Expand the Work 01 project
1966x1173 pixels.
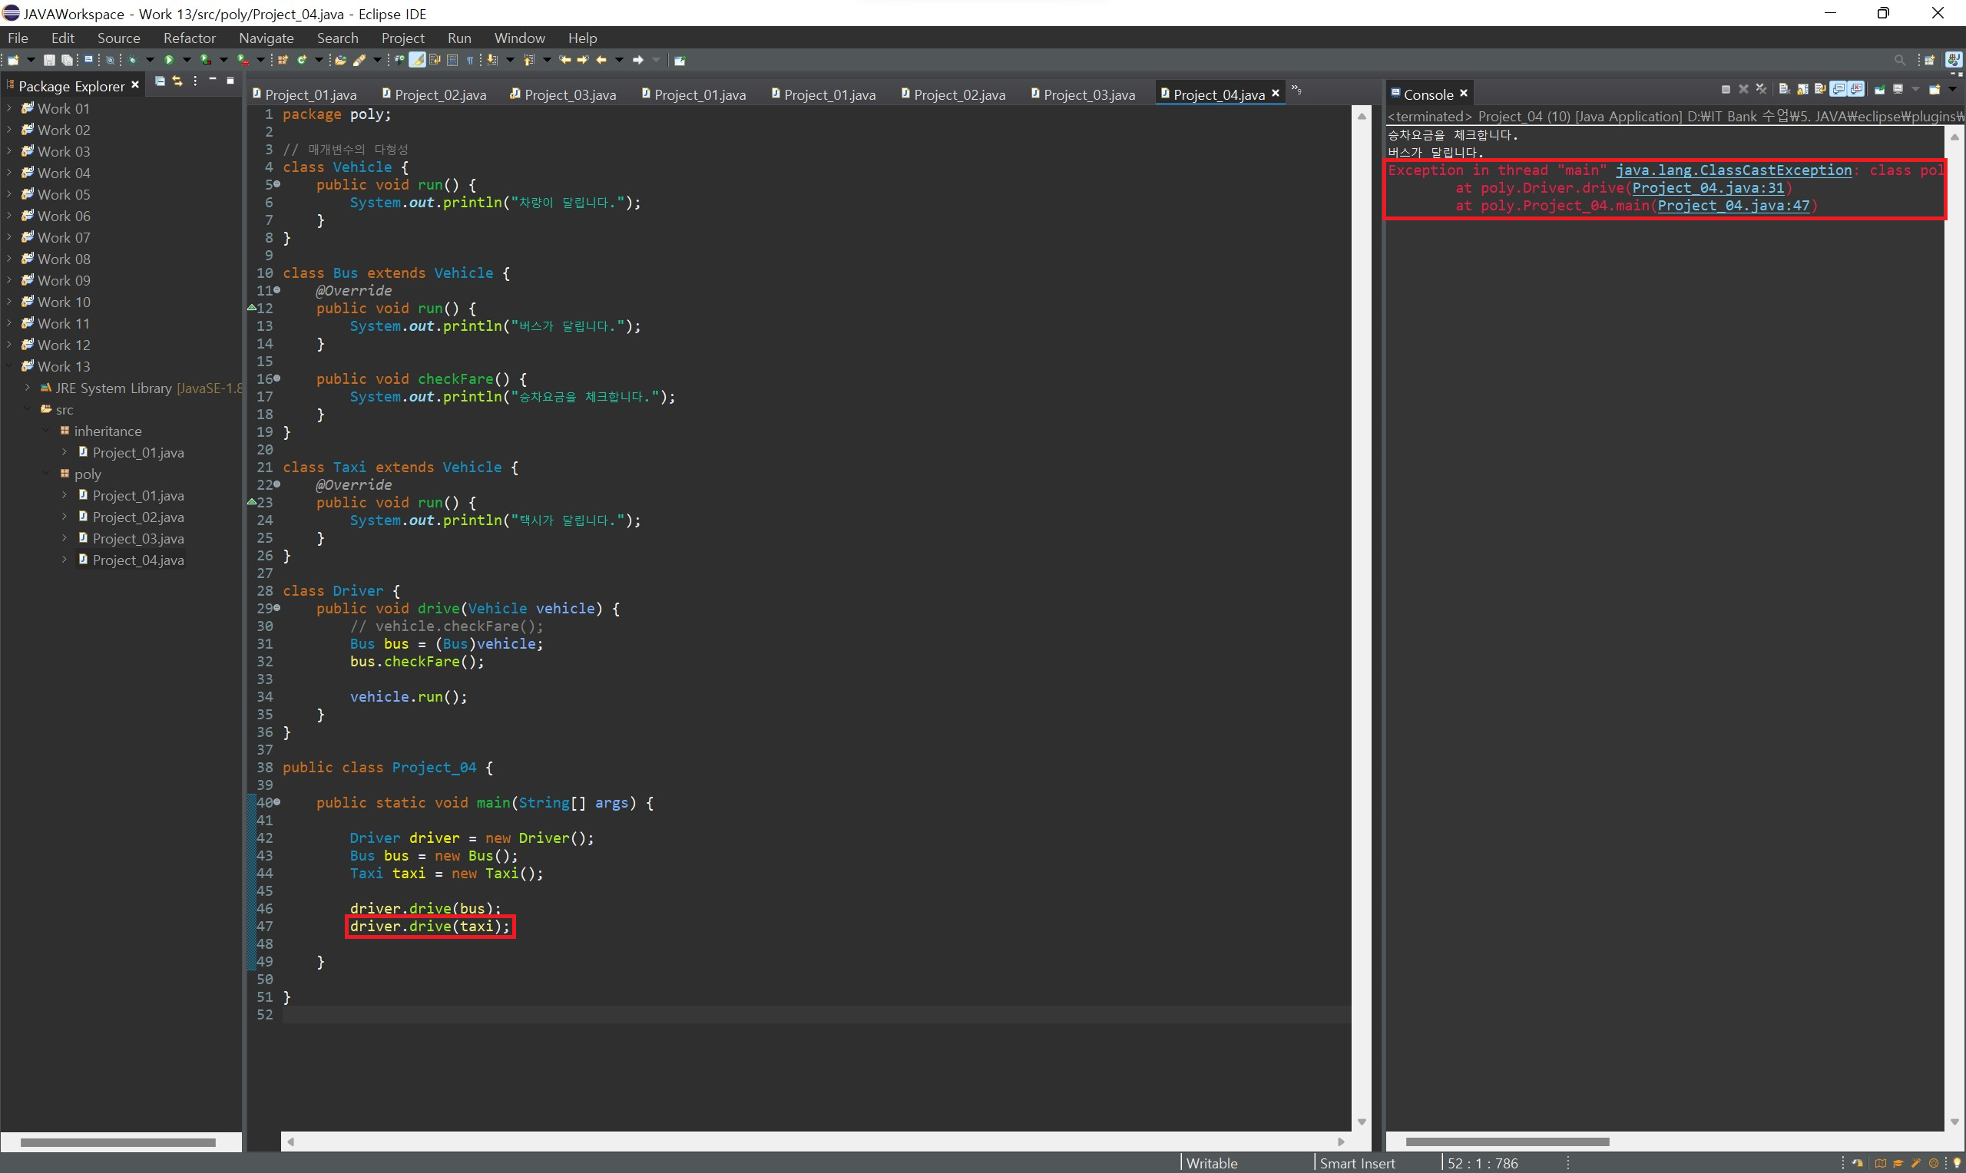click(x=9, y=108)
